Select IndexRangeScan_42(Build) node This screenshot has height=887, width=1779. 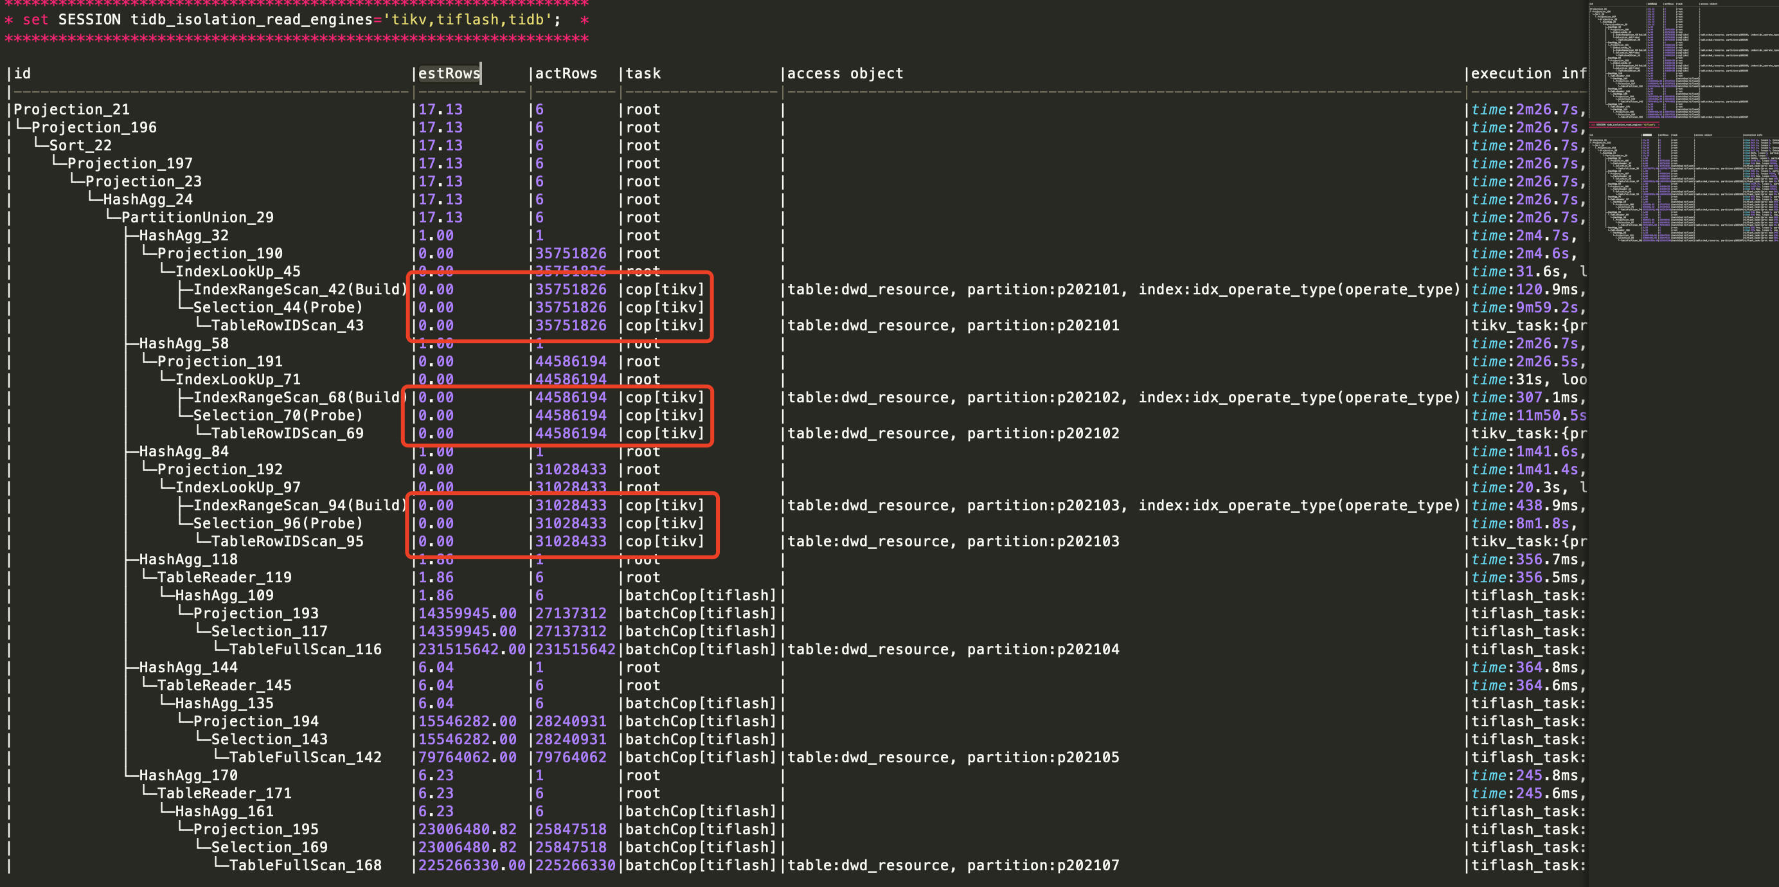[x=299, y=289]
